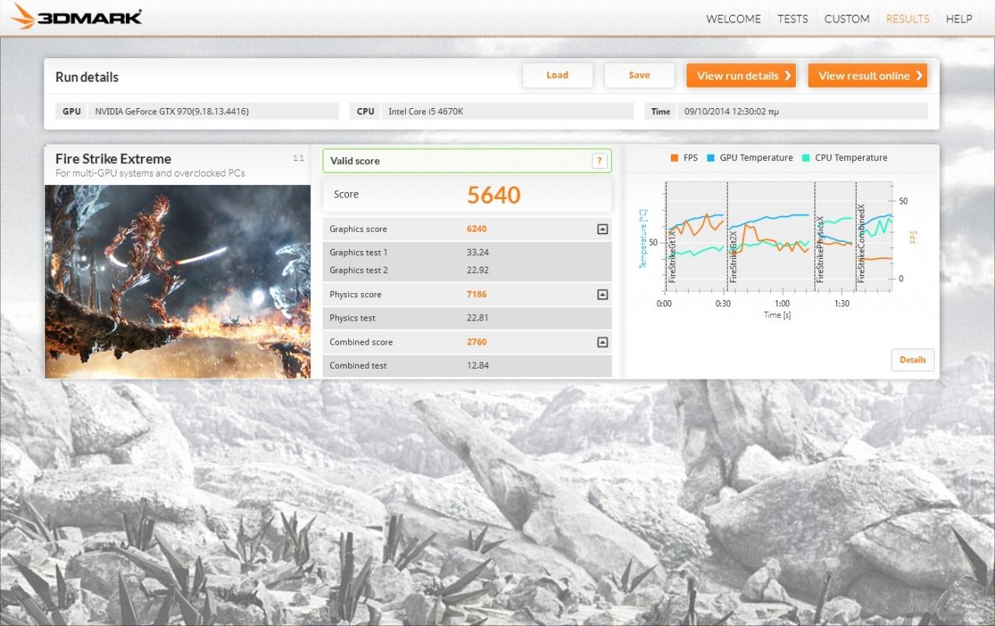Collapse the Physics score section
995x626 pixels.
pyautogui.click(x=602, y=295)
